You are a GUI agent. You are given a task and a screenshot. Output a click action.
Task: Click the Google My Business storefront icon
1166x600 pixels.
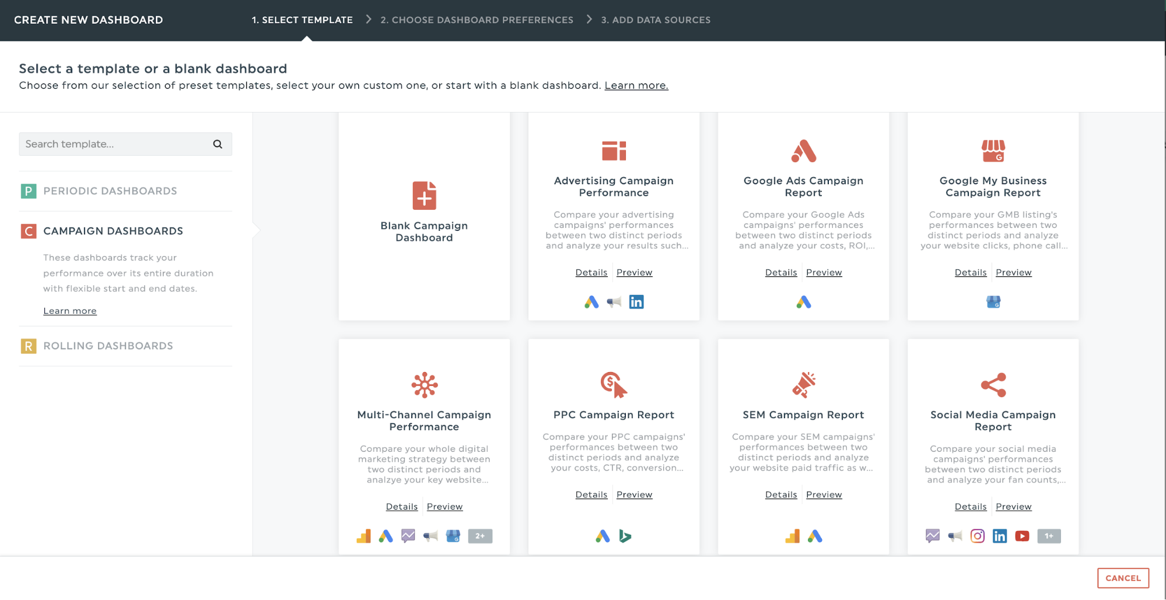click(x=993, y=151)
